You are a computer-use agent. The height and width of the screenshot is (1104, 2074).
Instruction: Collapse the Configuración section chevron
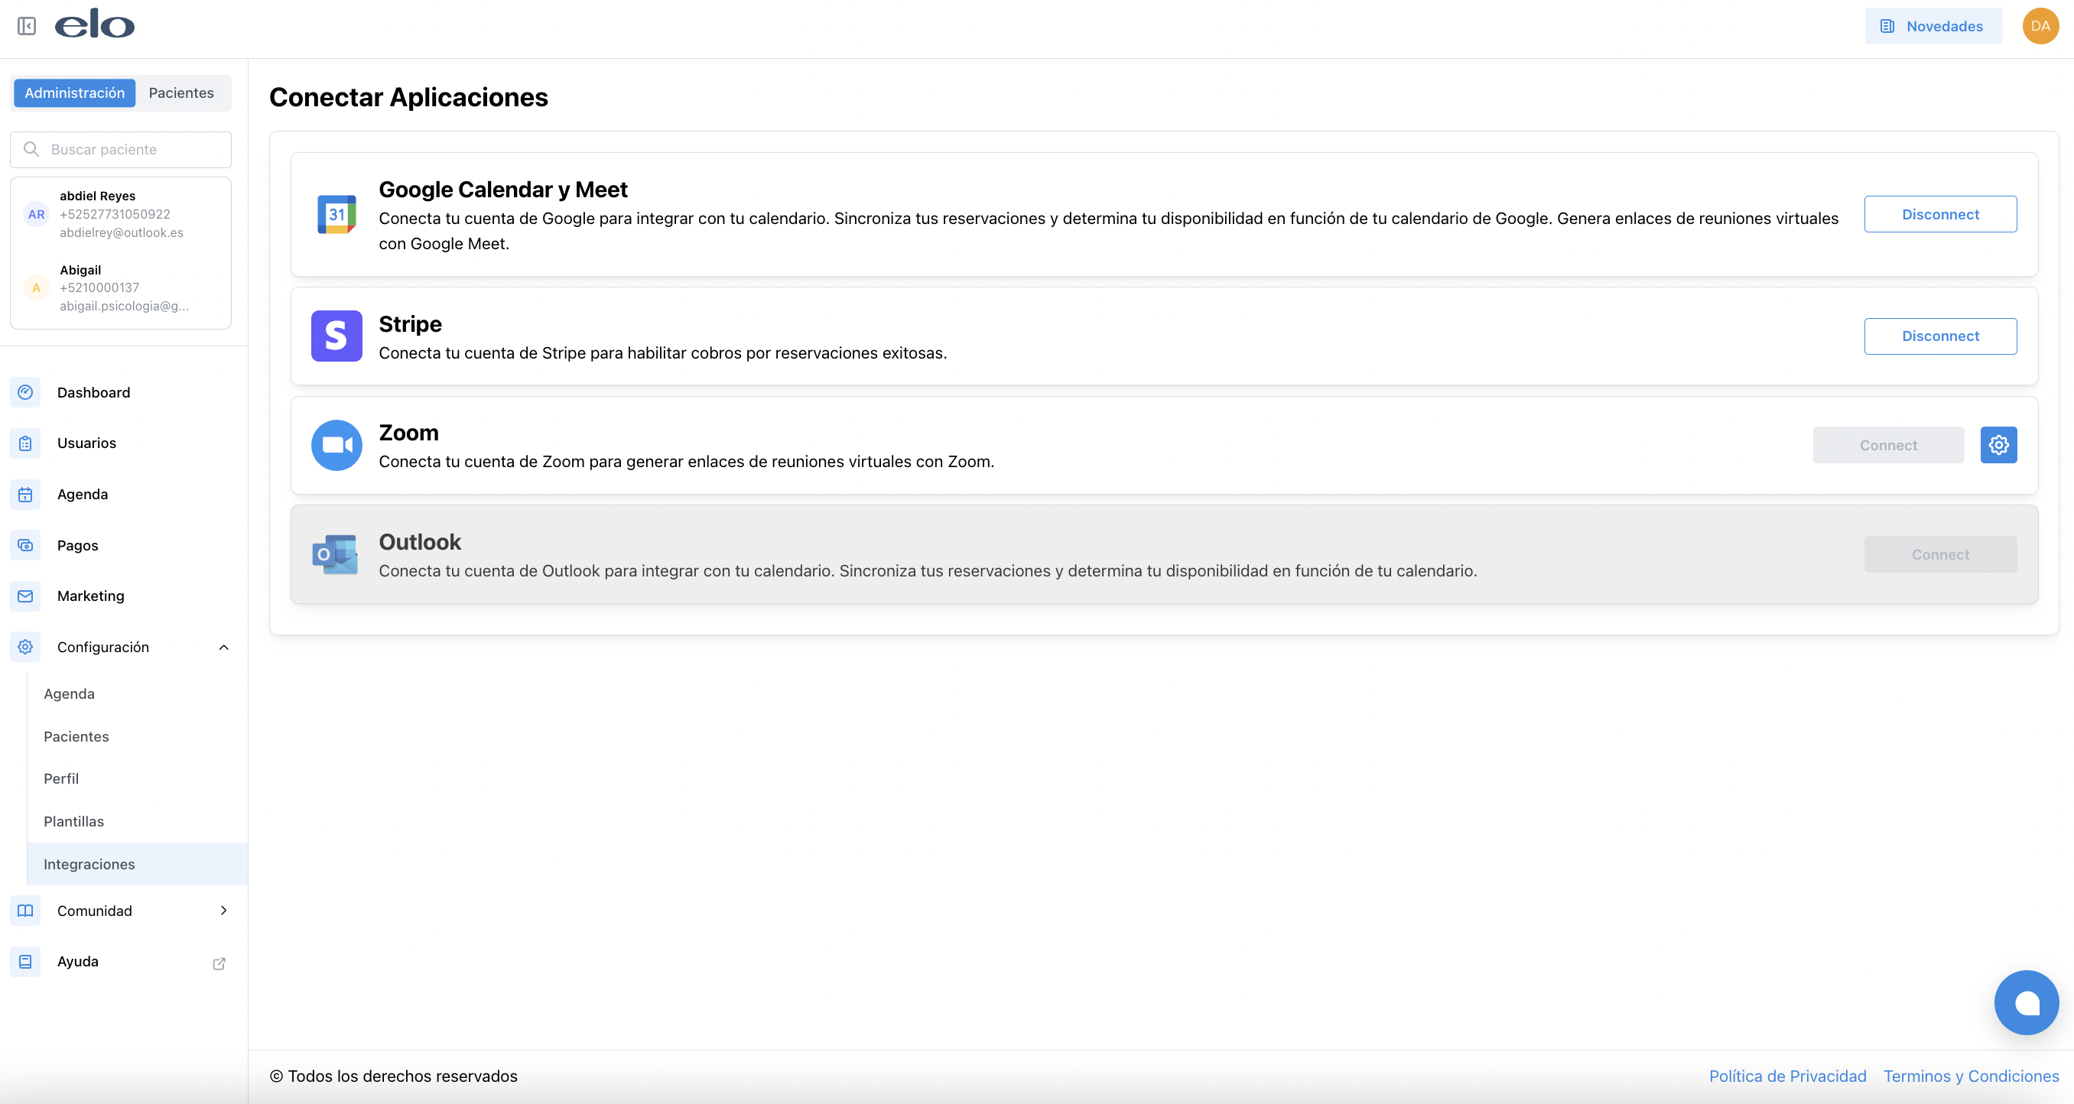tap(224, 647)
